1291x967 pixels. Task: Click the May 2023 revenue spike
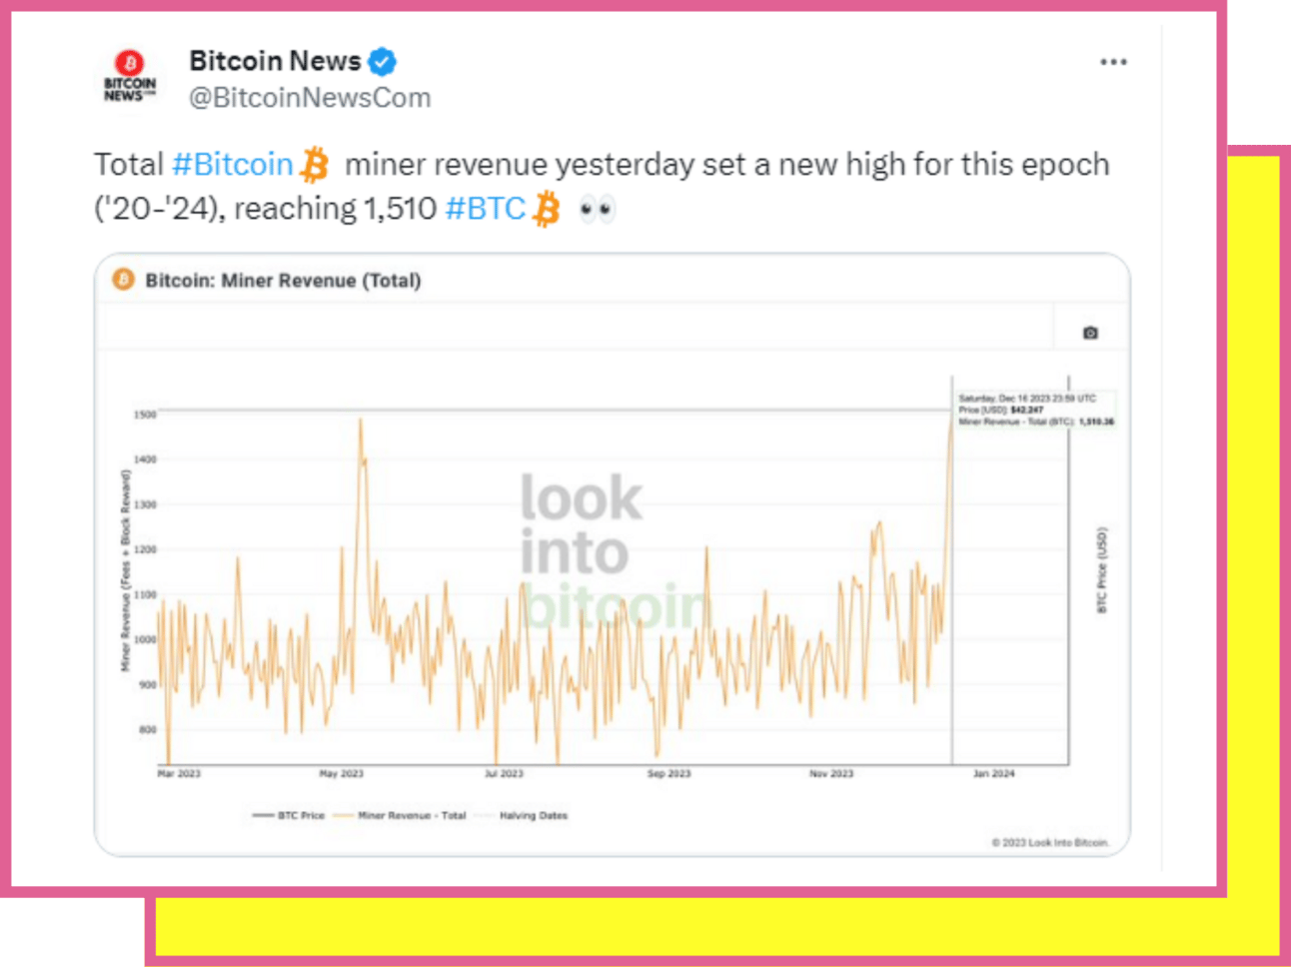361,425
